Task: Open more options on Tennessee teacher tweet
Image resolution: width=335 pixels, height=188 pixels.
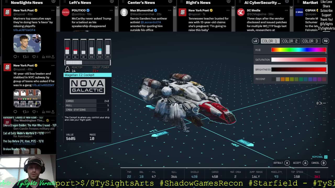Action: 228,10
